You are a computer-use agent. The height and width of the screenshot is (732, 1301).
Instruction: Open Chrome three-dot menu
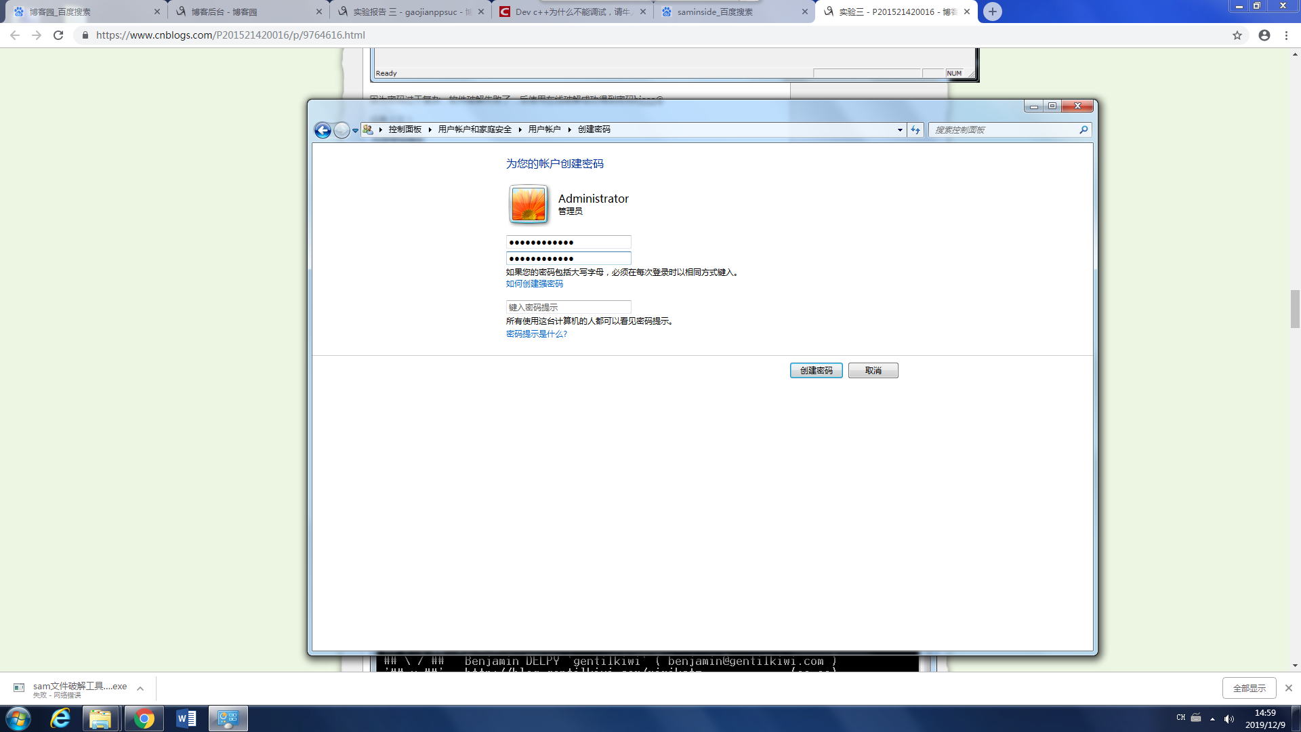point(1286,35)
